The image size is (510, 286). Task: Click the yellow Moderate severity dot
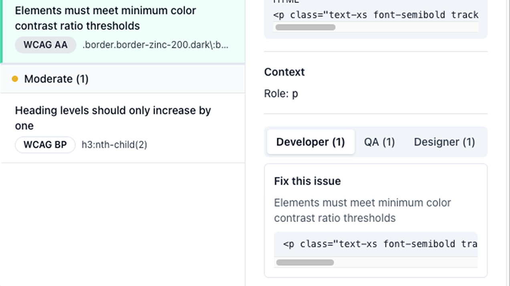(15, 79)
